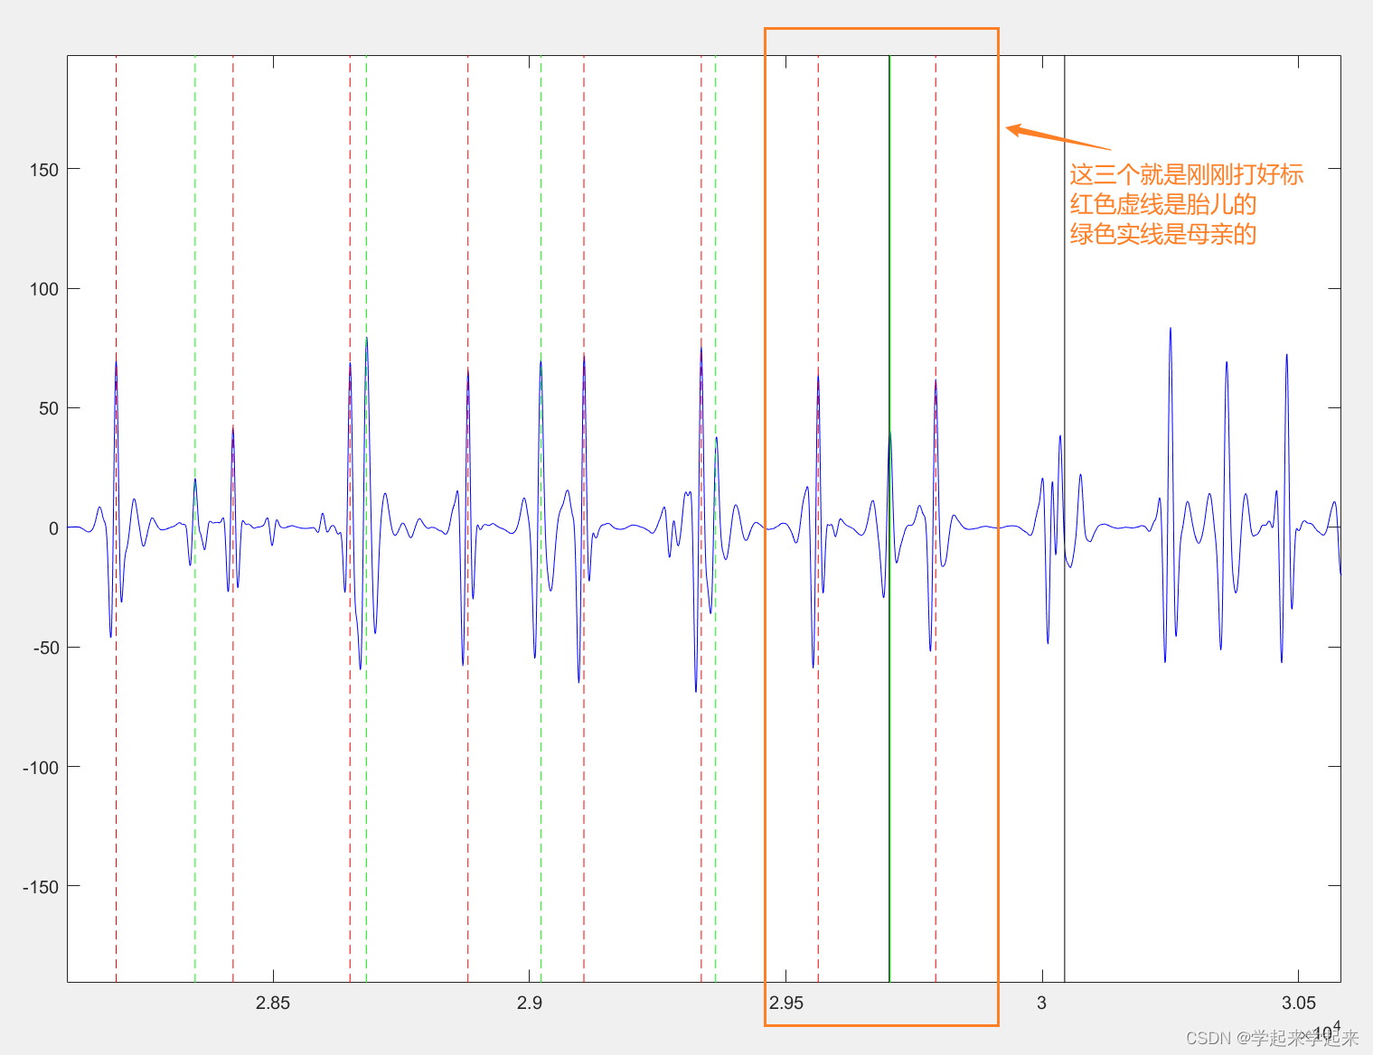Click the y-axis tick label 50

tap(49, 408)
